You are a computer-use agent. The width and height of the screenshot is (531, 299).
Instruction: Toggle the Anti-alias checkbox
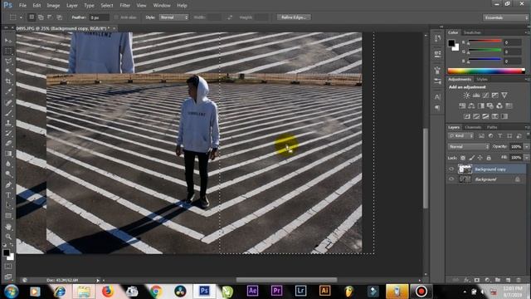[116, 17]
